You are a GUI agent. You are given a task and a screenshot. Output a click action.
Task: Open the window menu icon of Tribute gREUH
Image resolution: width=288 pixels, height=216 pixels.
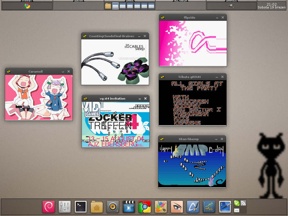pos(162,77)
